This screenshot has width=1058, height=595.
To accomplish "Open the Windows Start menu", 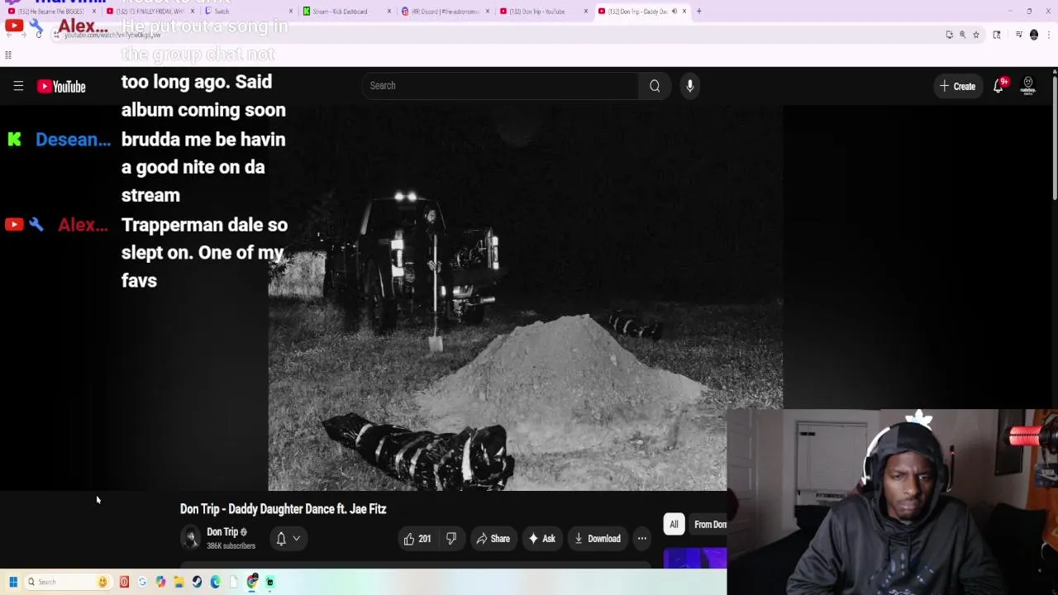I will pyautogui.click(x=13, y=582).
